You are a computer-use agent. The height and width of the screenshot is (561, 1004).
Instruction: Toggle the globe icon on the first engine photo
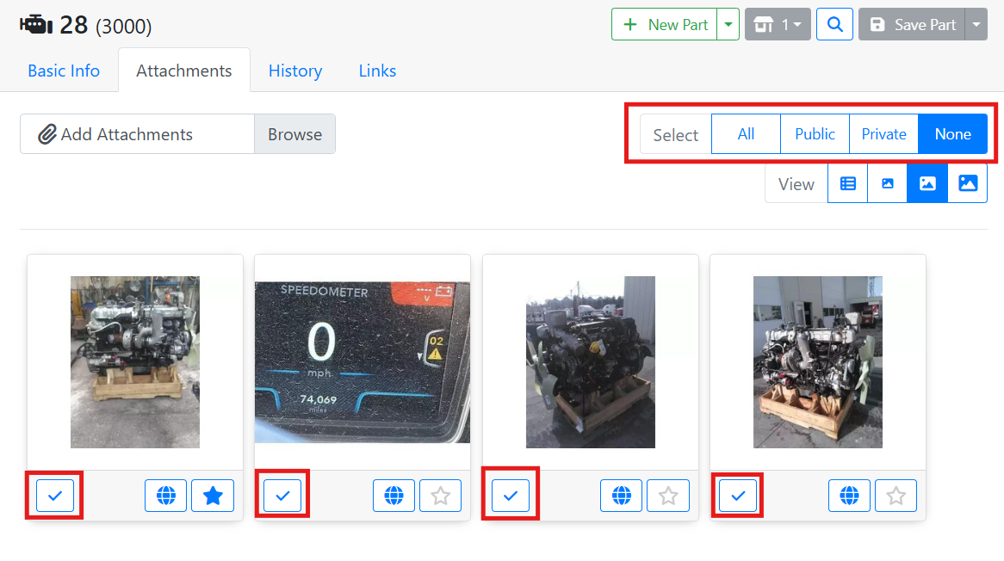(165, 495)
